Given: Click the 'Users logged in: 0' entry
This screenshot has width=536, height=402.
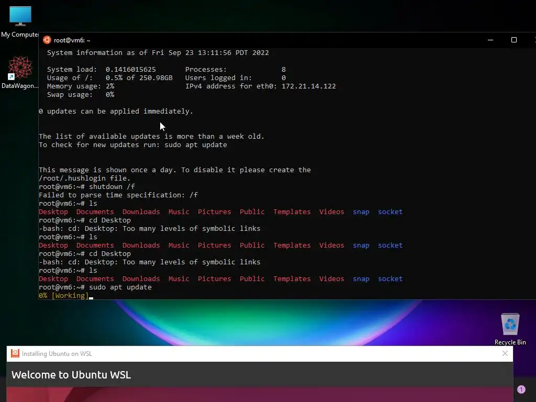Looking at the screenshot, I should click(x=236, y=78).
